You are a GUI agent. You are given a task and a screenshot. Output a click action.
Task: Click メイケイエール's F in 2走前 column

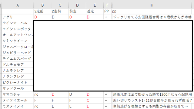point(53,100)
